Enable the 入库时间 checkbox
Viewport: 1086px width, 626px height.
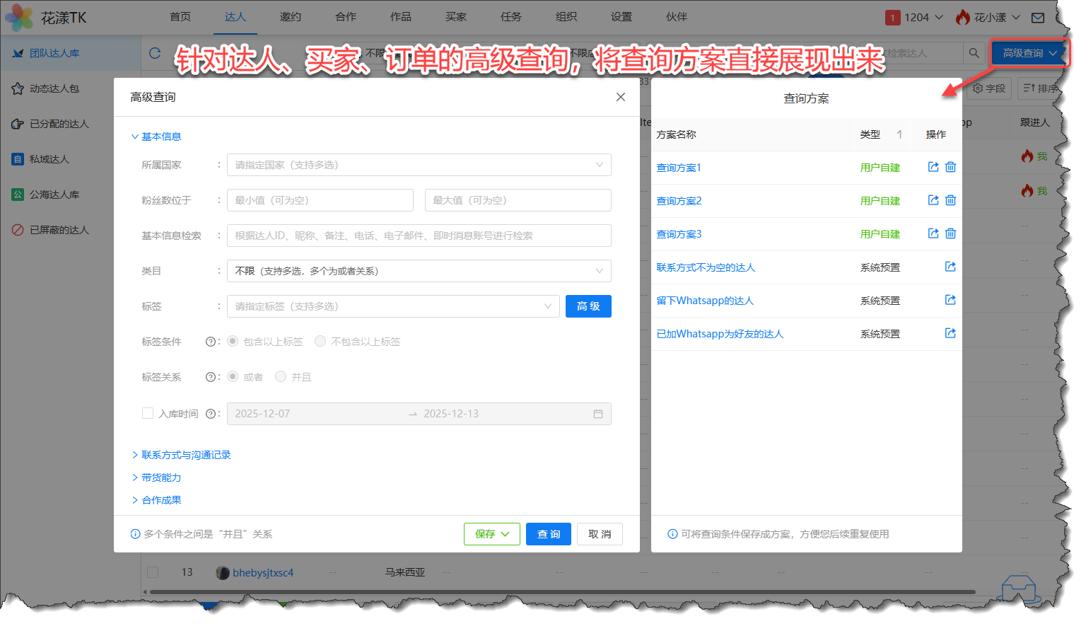click(148, 413)
